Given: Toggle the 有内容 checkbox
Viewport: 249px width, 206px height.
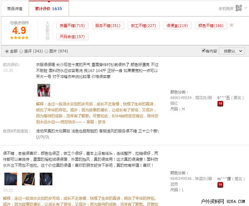Looking at the screenshot, I should tap(203, 51).
